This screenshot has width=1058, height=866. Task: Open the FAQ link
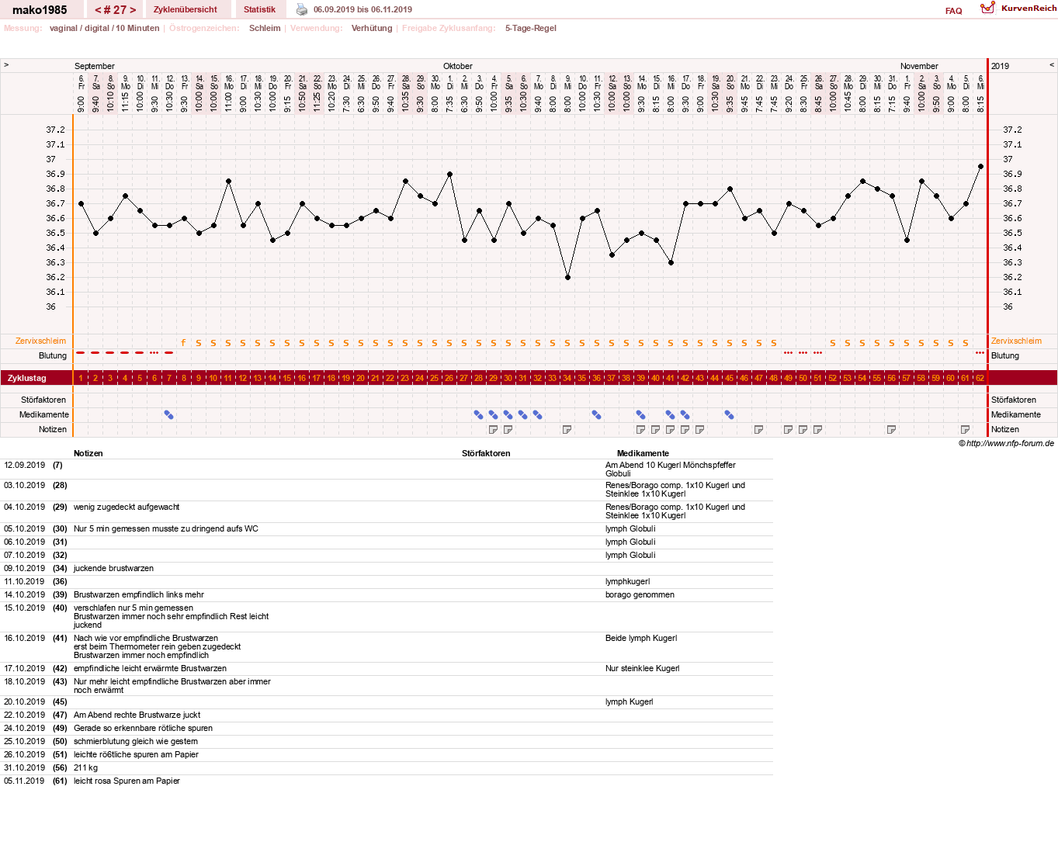coord(953,11)
